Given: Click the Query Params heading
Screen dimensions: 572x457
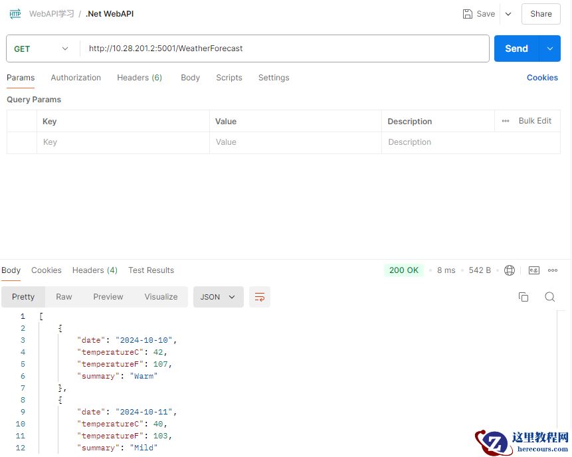Looking at the screenshot, I should [x=34, y=100].
